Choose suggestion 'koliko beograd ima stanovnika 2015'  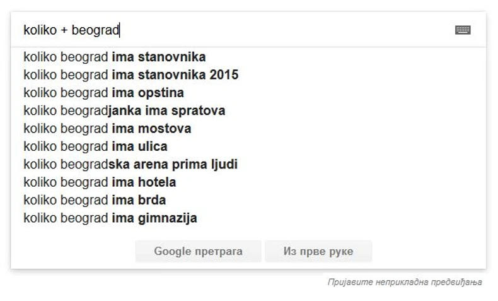[130, 75]
